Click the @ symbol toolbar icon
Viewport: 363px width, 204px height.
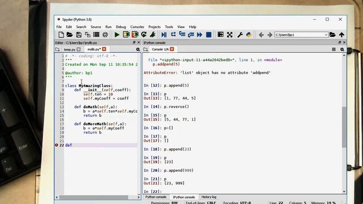pyautogui.click(x=105, y=35)
